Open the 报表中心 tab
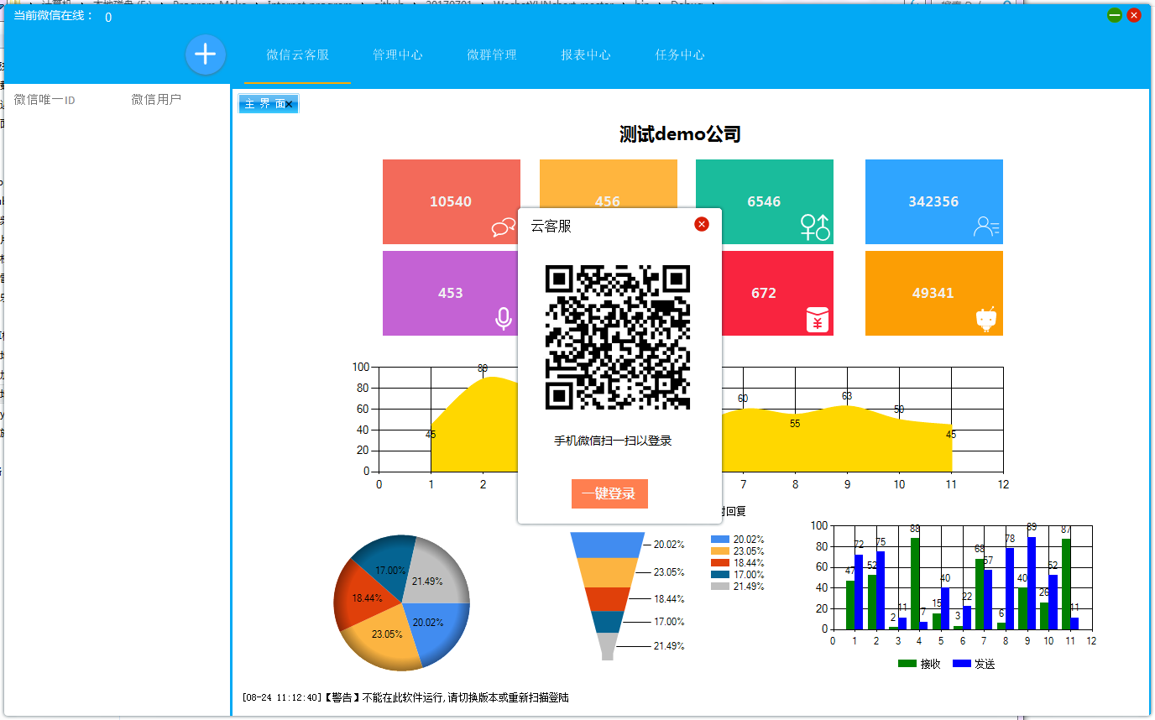Viewport: 1155px width, 720px height. [586, 55]
